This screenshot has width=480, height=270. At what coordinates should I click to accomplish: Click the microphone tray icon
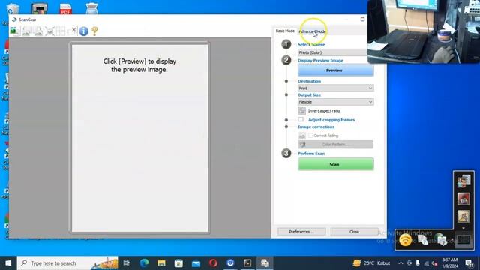coord(418,263)
